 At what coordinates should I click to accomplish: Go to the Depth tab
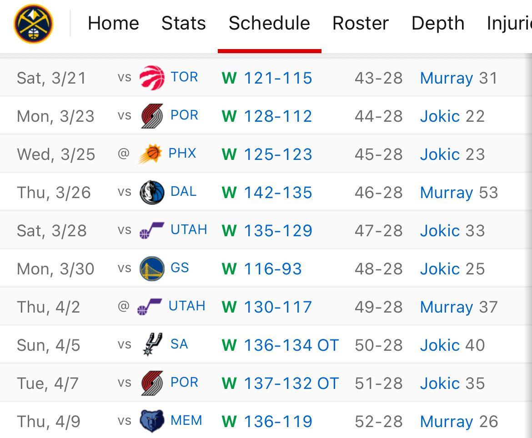click(438, 24)
